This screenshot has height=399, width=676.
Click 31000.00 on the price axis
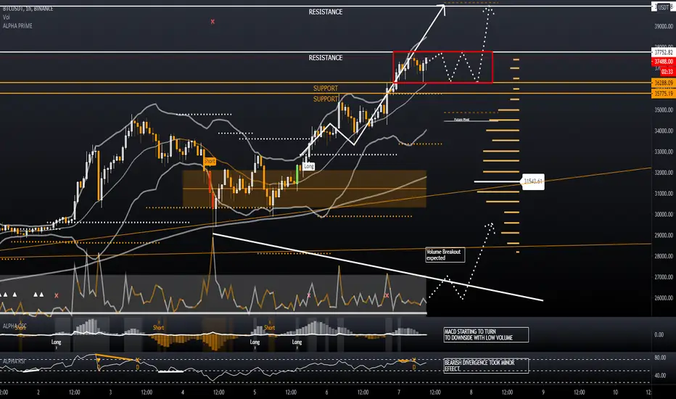tap(664, 194)
